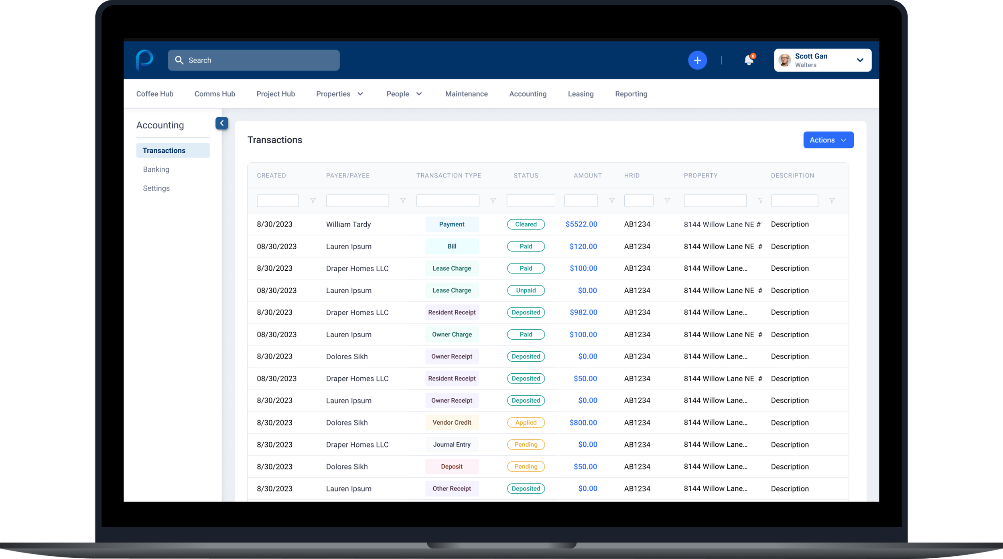
Task: Open the Maintenance tab
Action: [466, 94]
